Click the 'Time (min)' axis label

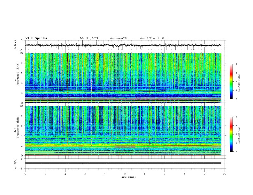[128, 177]
